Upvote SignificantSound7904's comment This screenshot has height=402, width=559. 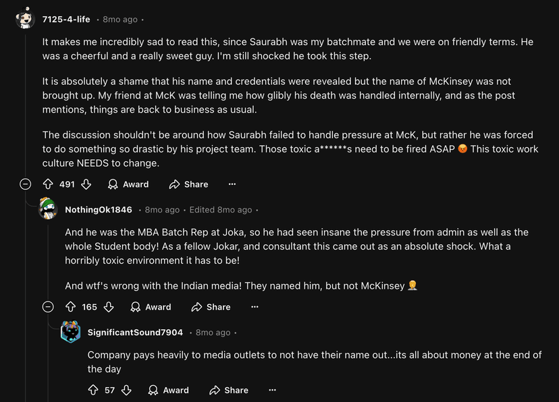pyautogui.click(x=93, y=390)
